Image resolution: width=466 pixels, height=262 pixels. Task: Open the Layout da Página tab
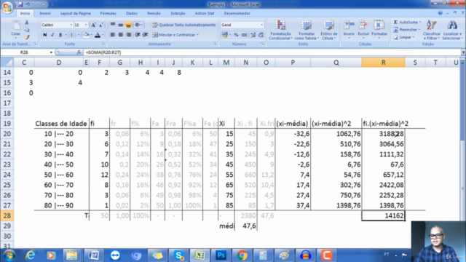pyautogui.click(x=76, y=13)
